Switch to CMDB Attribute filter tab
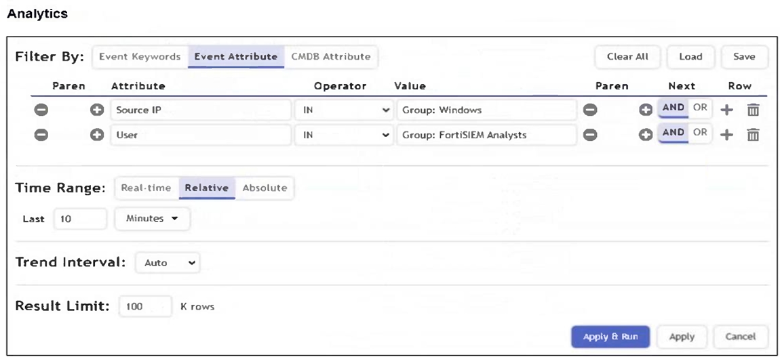Viewport: 780px width, 357px height. tap(331, 57)
